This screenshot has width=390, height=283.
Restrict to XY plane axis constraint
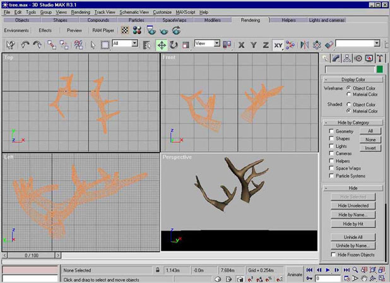point(278,45)
